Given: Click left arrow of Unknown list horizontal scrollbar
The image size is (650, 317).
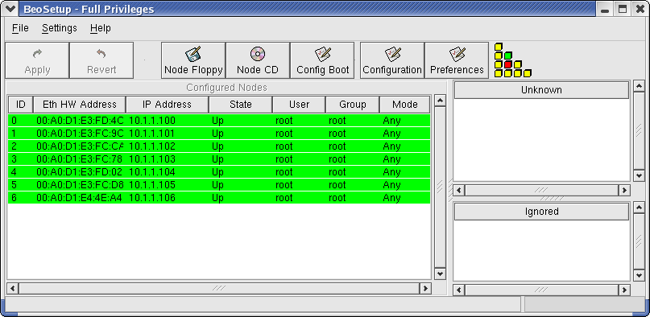Looking at the screenshot, I should pos(458,191).
